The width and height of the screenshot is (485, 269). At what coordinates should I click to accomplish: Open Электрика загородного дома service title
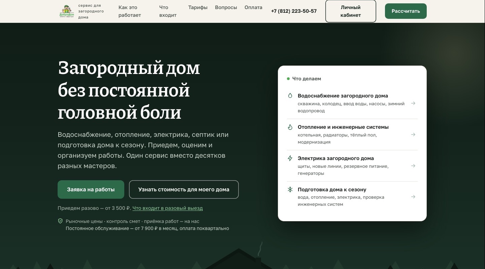336,158
